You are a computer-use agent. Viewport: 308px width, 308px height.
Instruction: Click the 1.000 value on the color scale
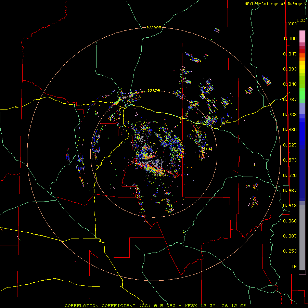click(x=290, y=38)
